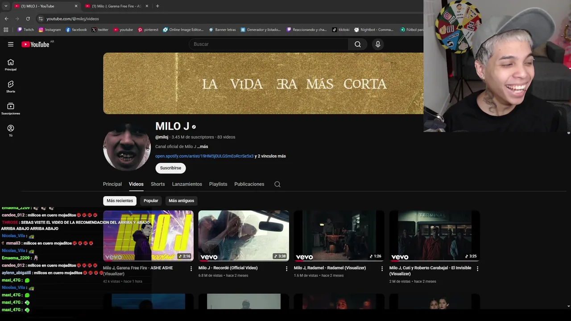
Task: Open the Recordé (Official Video) title
Action: tap(228, 268)
